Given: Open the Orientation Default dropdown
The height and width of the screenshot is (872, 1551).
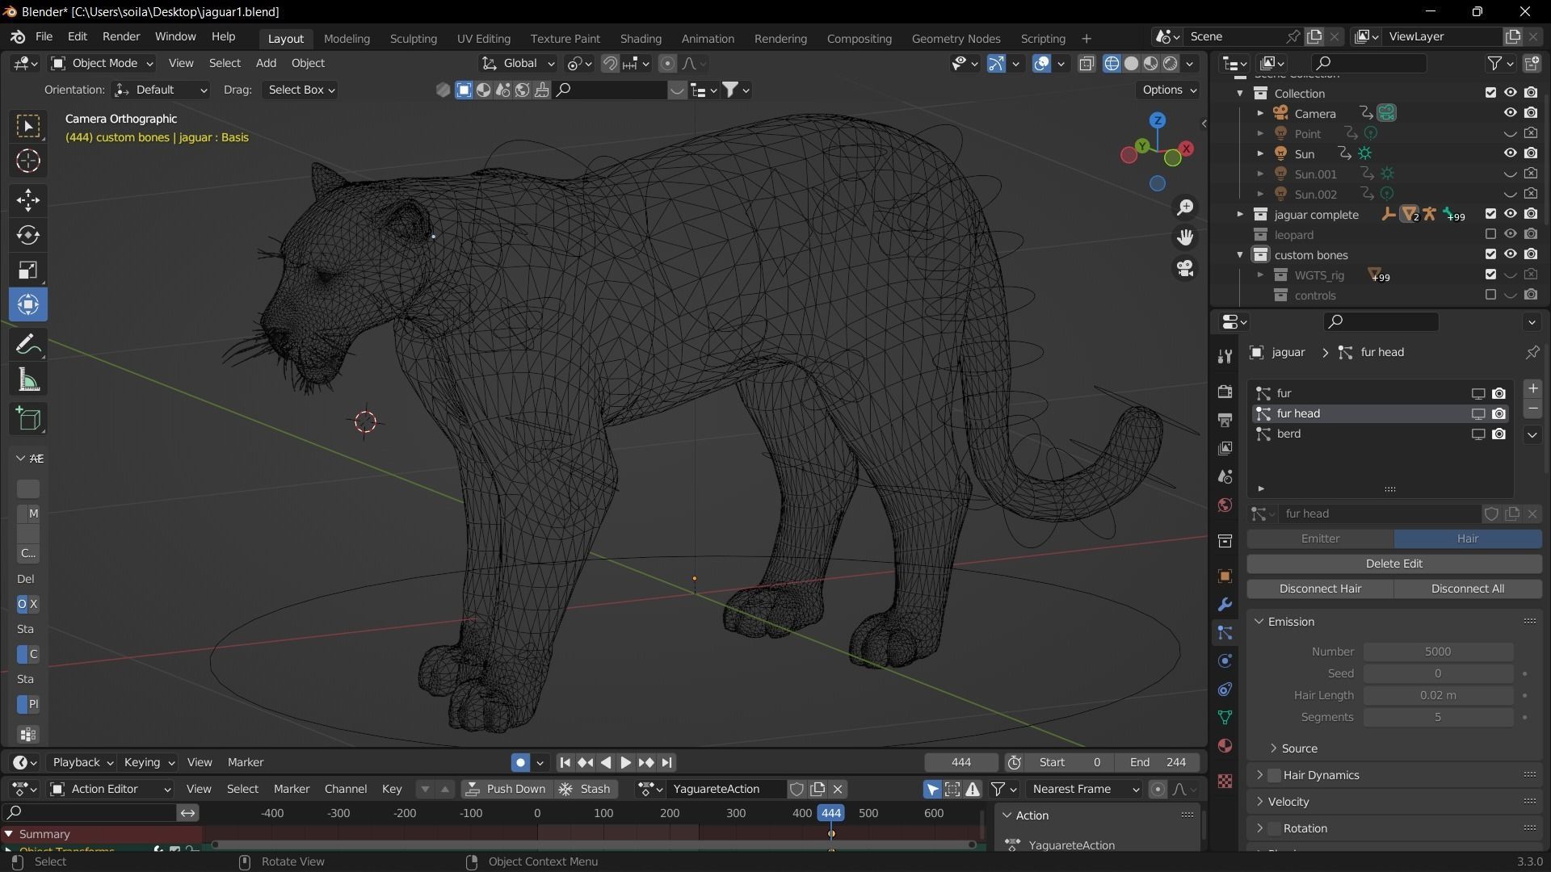Looking at the screenshot, I should coord(162,90).
